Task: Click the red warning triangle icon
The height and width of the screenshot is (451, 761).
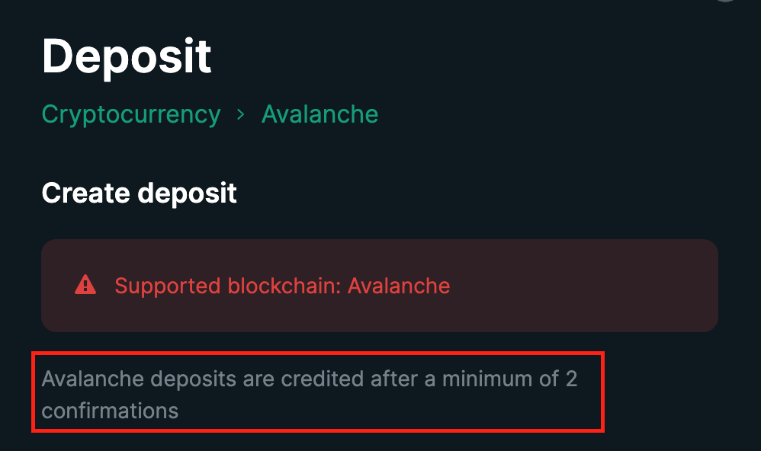Action: click(85, 285)
